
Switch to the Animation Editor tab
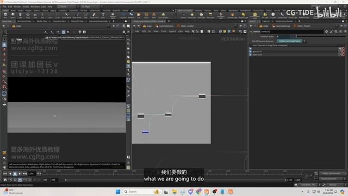coord(24,21)
